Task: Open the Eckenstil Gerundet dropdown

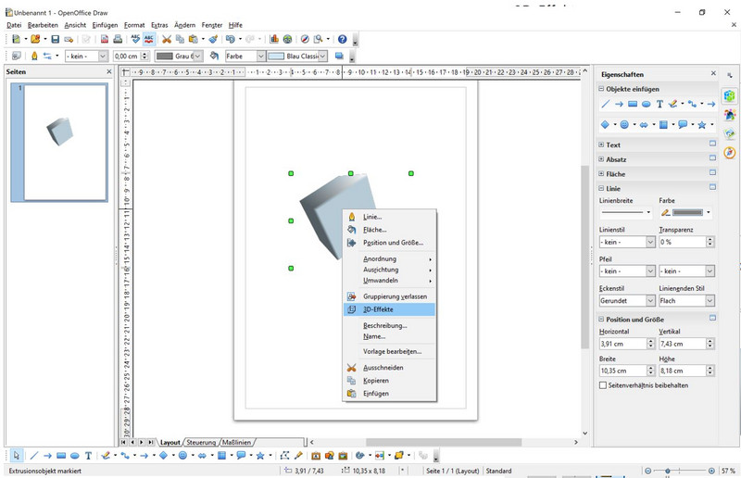Action: click(650, 301)
